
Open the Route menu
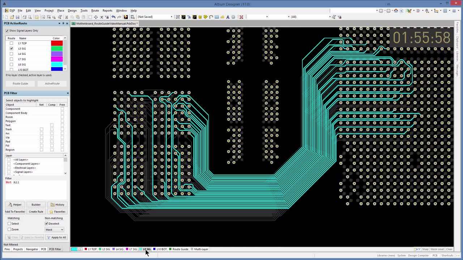[95, 10]
